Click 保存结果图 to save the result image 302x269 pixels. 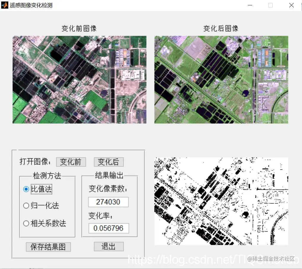48,246
